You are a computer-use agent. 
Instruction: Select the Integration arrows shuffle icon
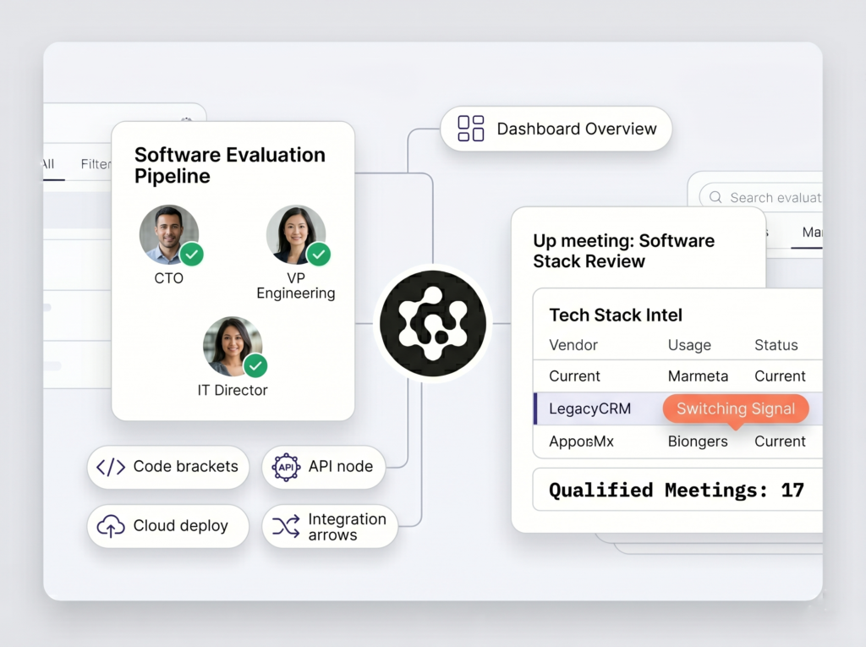pos(286,526)
